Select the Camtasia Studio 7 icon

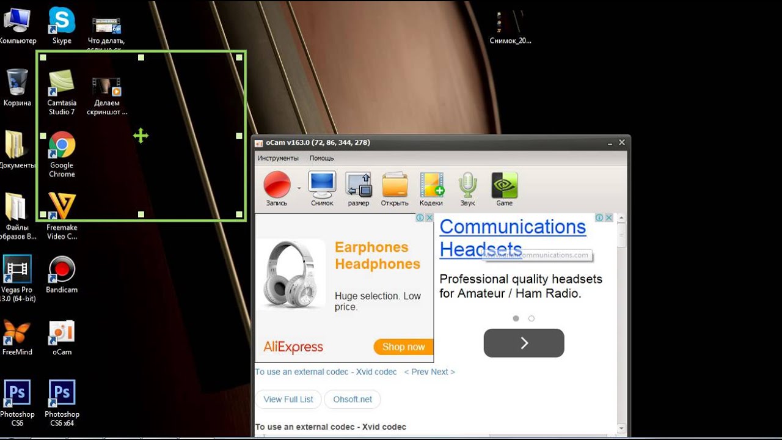(62, 92)
